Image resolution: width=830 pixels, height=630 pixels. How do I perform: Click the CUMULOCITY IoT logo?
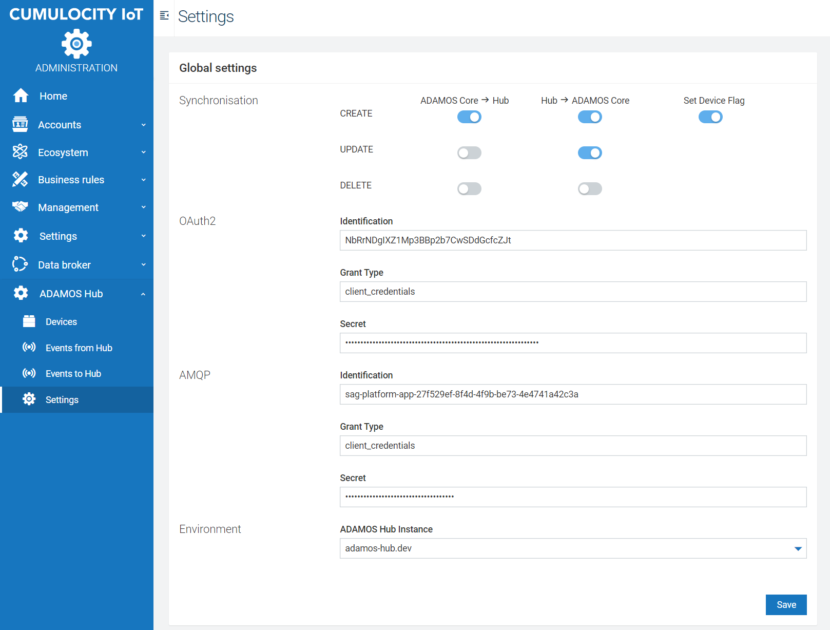click(x=76, y=14)
